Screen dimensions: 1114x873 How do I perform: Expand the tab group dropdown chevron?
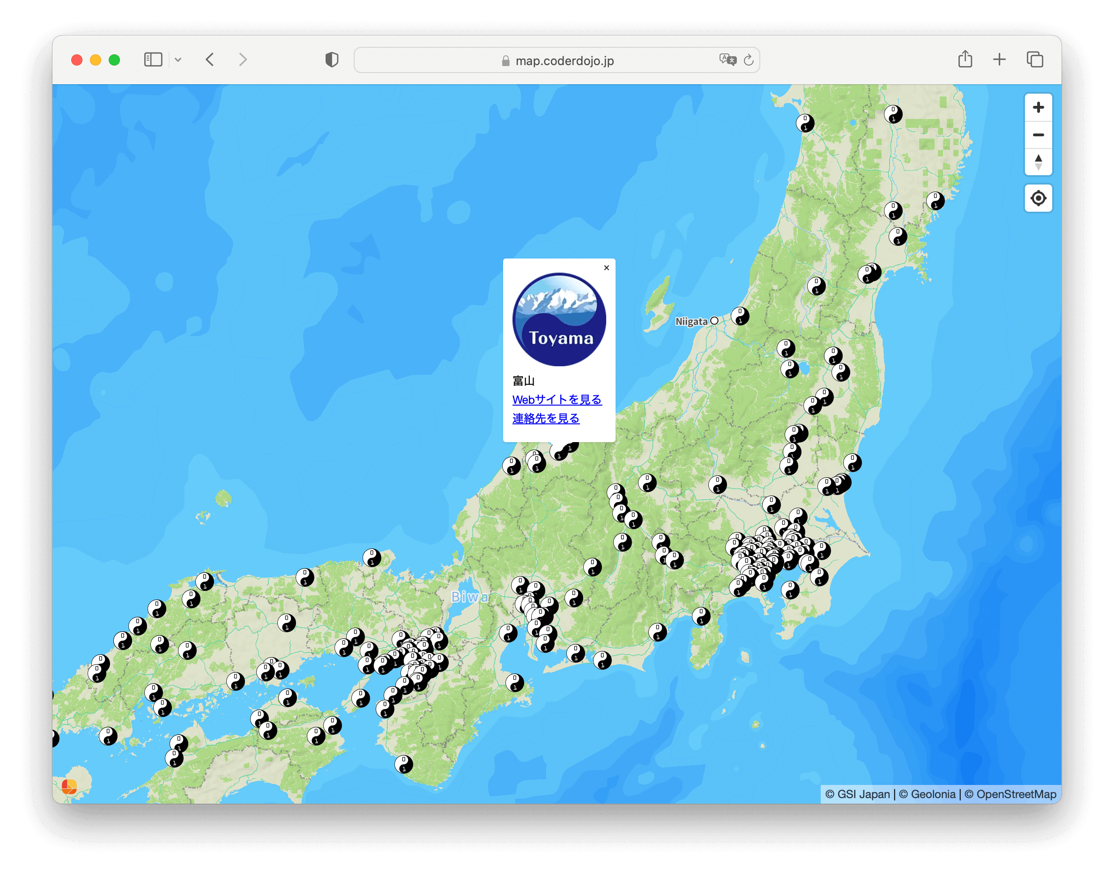178,60
